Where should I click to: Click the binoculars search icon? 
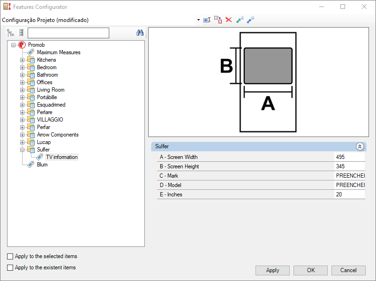(140, 33)
